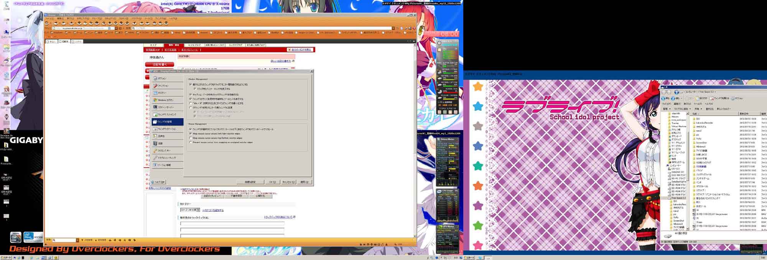Open the ファイル(F) menu in the Explorer window
This screenshot has width=767, height=260.
click(x=667, y=104)
